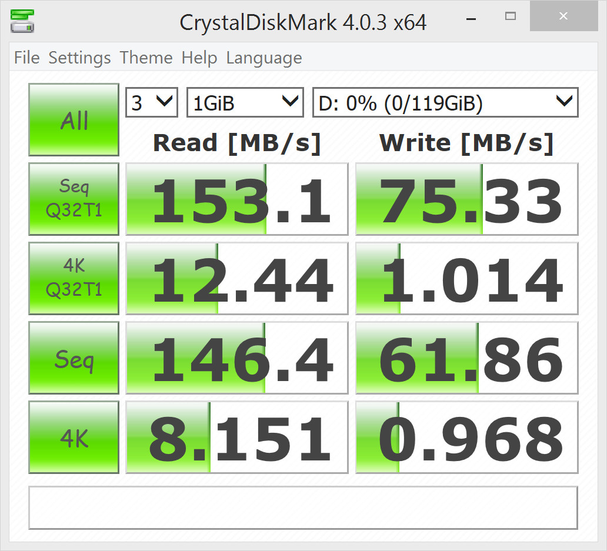The image size is (607, 551).
Task: Click the Seq Q32T1 write result 75.33
Action: tap(467, 199)
